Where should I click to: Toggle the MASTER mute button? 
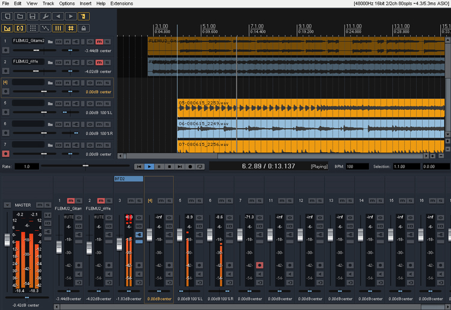40,205
